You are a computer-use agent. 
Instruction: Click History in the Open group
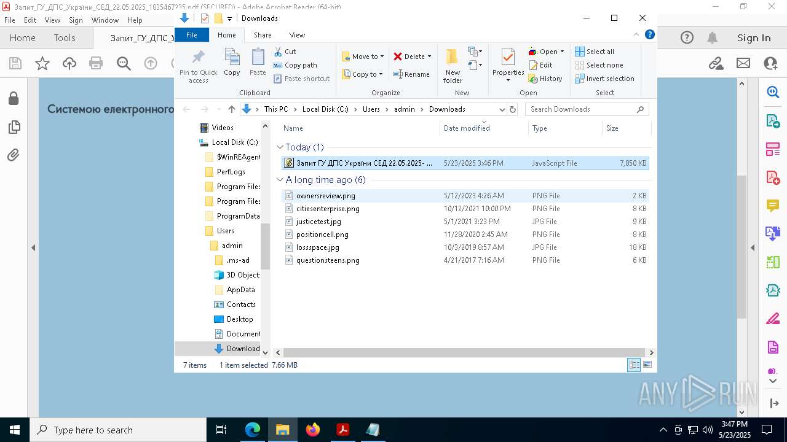[x=545, y=79]
